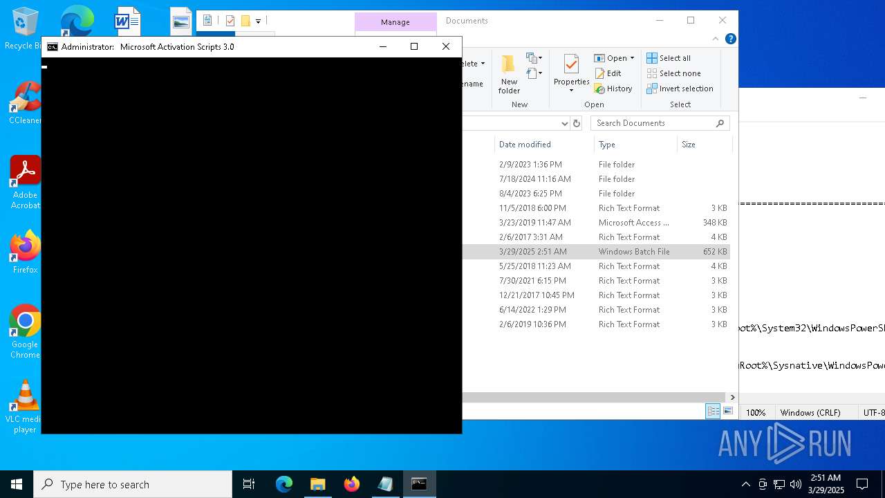Viewport: 885px width, 498px height.
Task: Open Firefox from the taskbar
Action: pyautogui.click(x=352, y=484)
